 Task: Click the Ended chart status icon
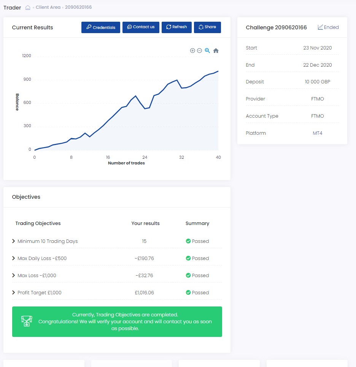point(320,27)
